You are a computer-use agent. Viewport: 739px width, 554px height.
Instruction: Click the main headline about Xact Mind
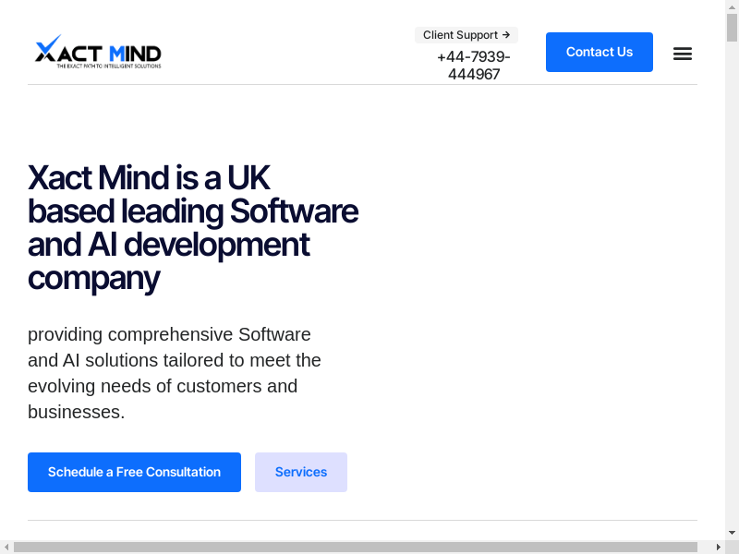(192, 227)
